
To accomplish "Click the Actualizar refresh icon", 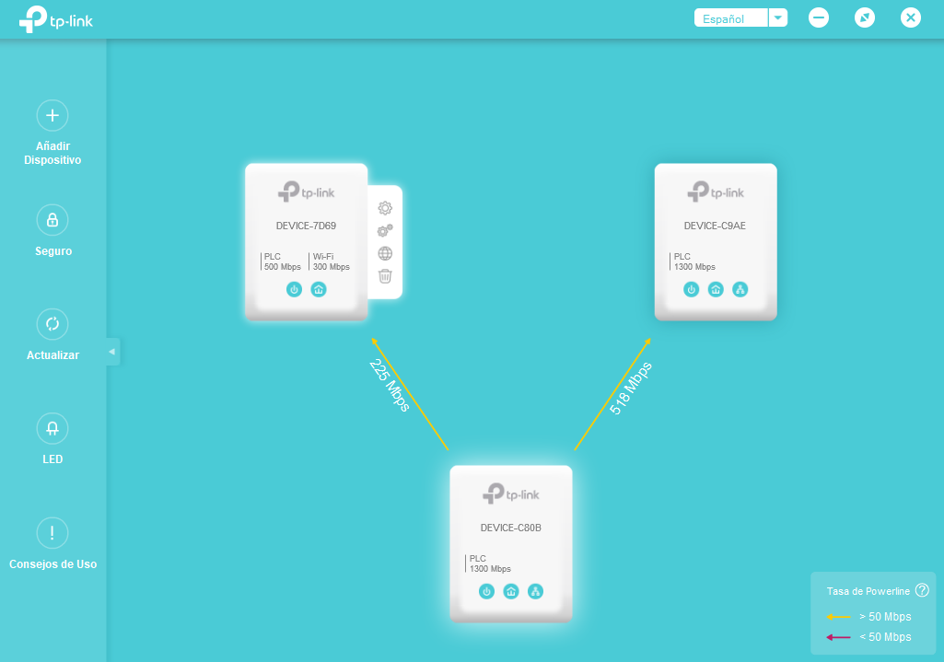I will [52, 324].
